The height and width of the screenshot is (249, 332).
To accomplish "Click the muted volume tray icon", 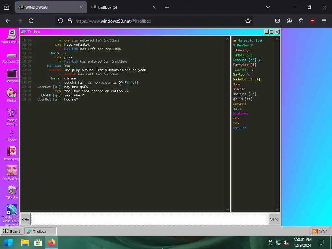I will [x=286, y=243].
